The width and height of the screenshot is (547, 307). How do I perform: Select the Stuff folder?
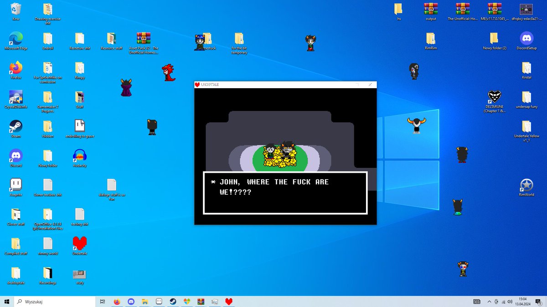[79, 100]
